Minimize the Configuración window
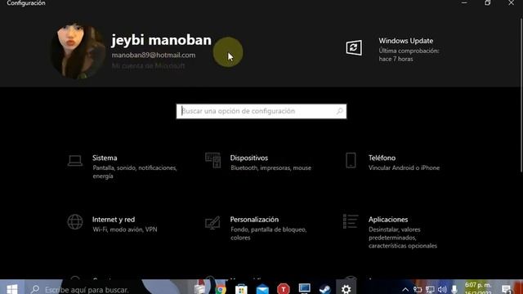 pos(464,3)
